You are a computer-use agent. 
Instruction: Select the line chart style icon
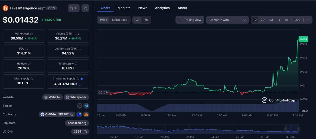tap(137, 20)
